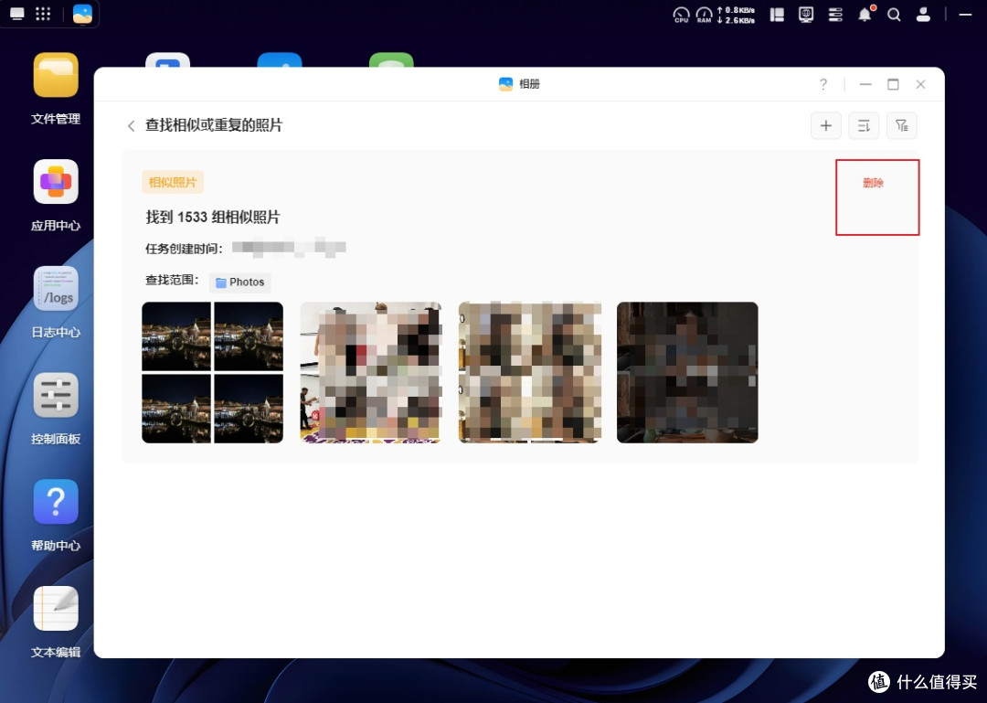
Task: Open the question mark help in 相册 title bar
Action: click(822, 84)
